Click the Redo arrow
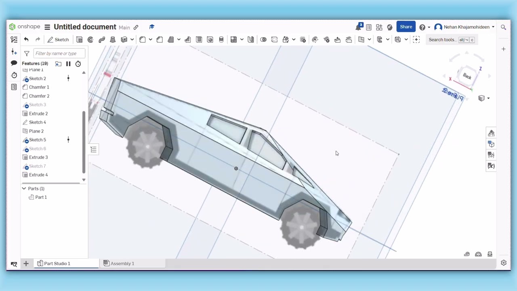The width and height of the screenshot is (517, 291). pyautogui.click(x=38, y=40)
